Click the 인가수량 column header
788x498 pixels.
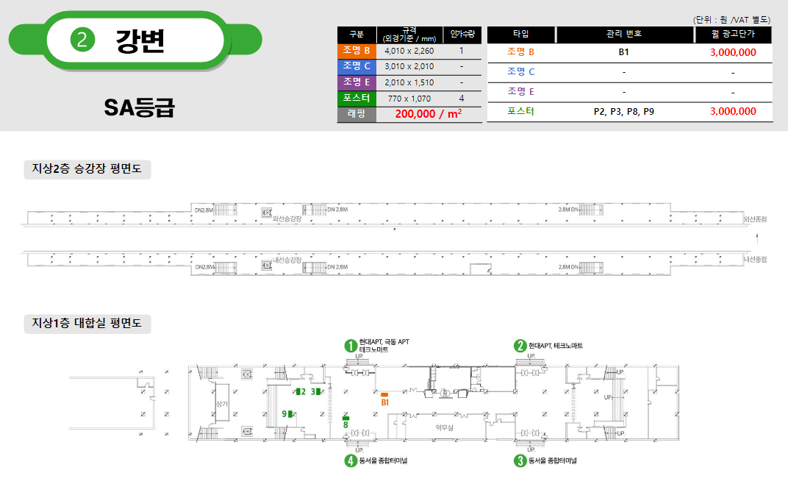click(x=462, y=35)
